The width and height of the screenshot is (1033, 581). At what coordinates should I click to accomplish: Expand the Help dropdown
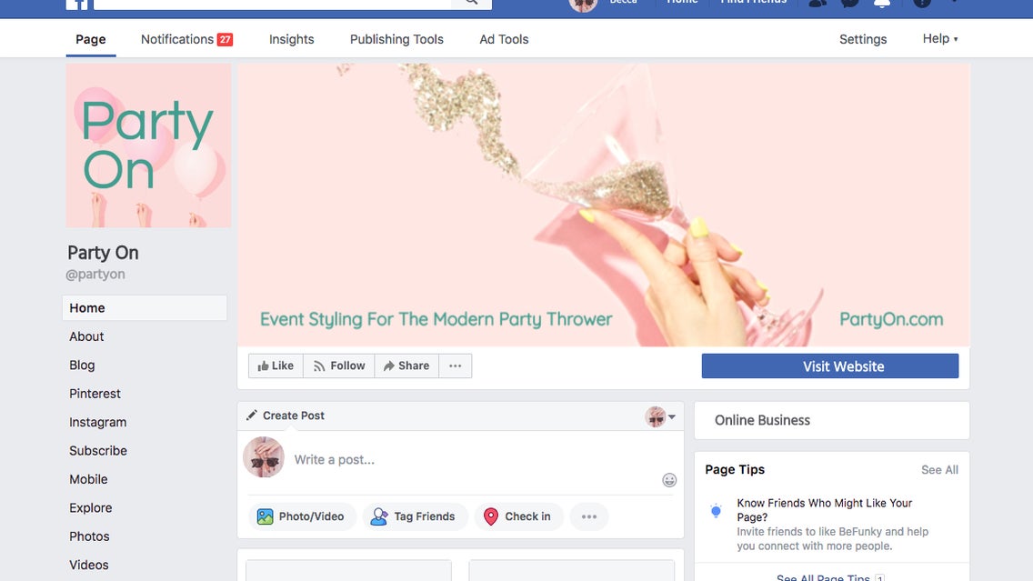click(x=940, y=39)
